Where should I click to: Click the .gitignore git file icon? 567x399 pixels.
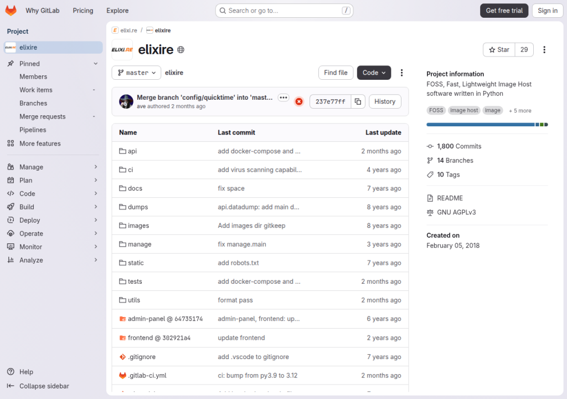122,357
